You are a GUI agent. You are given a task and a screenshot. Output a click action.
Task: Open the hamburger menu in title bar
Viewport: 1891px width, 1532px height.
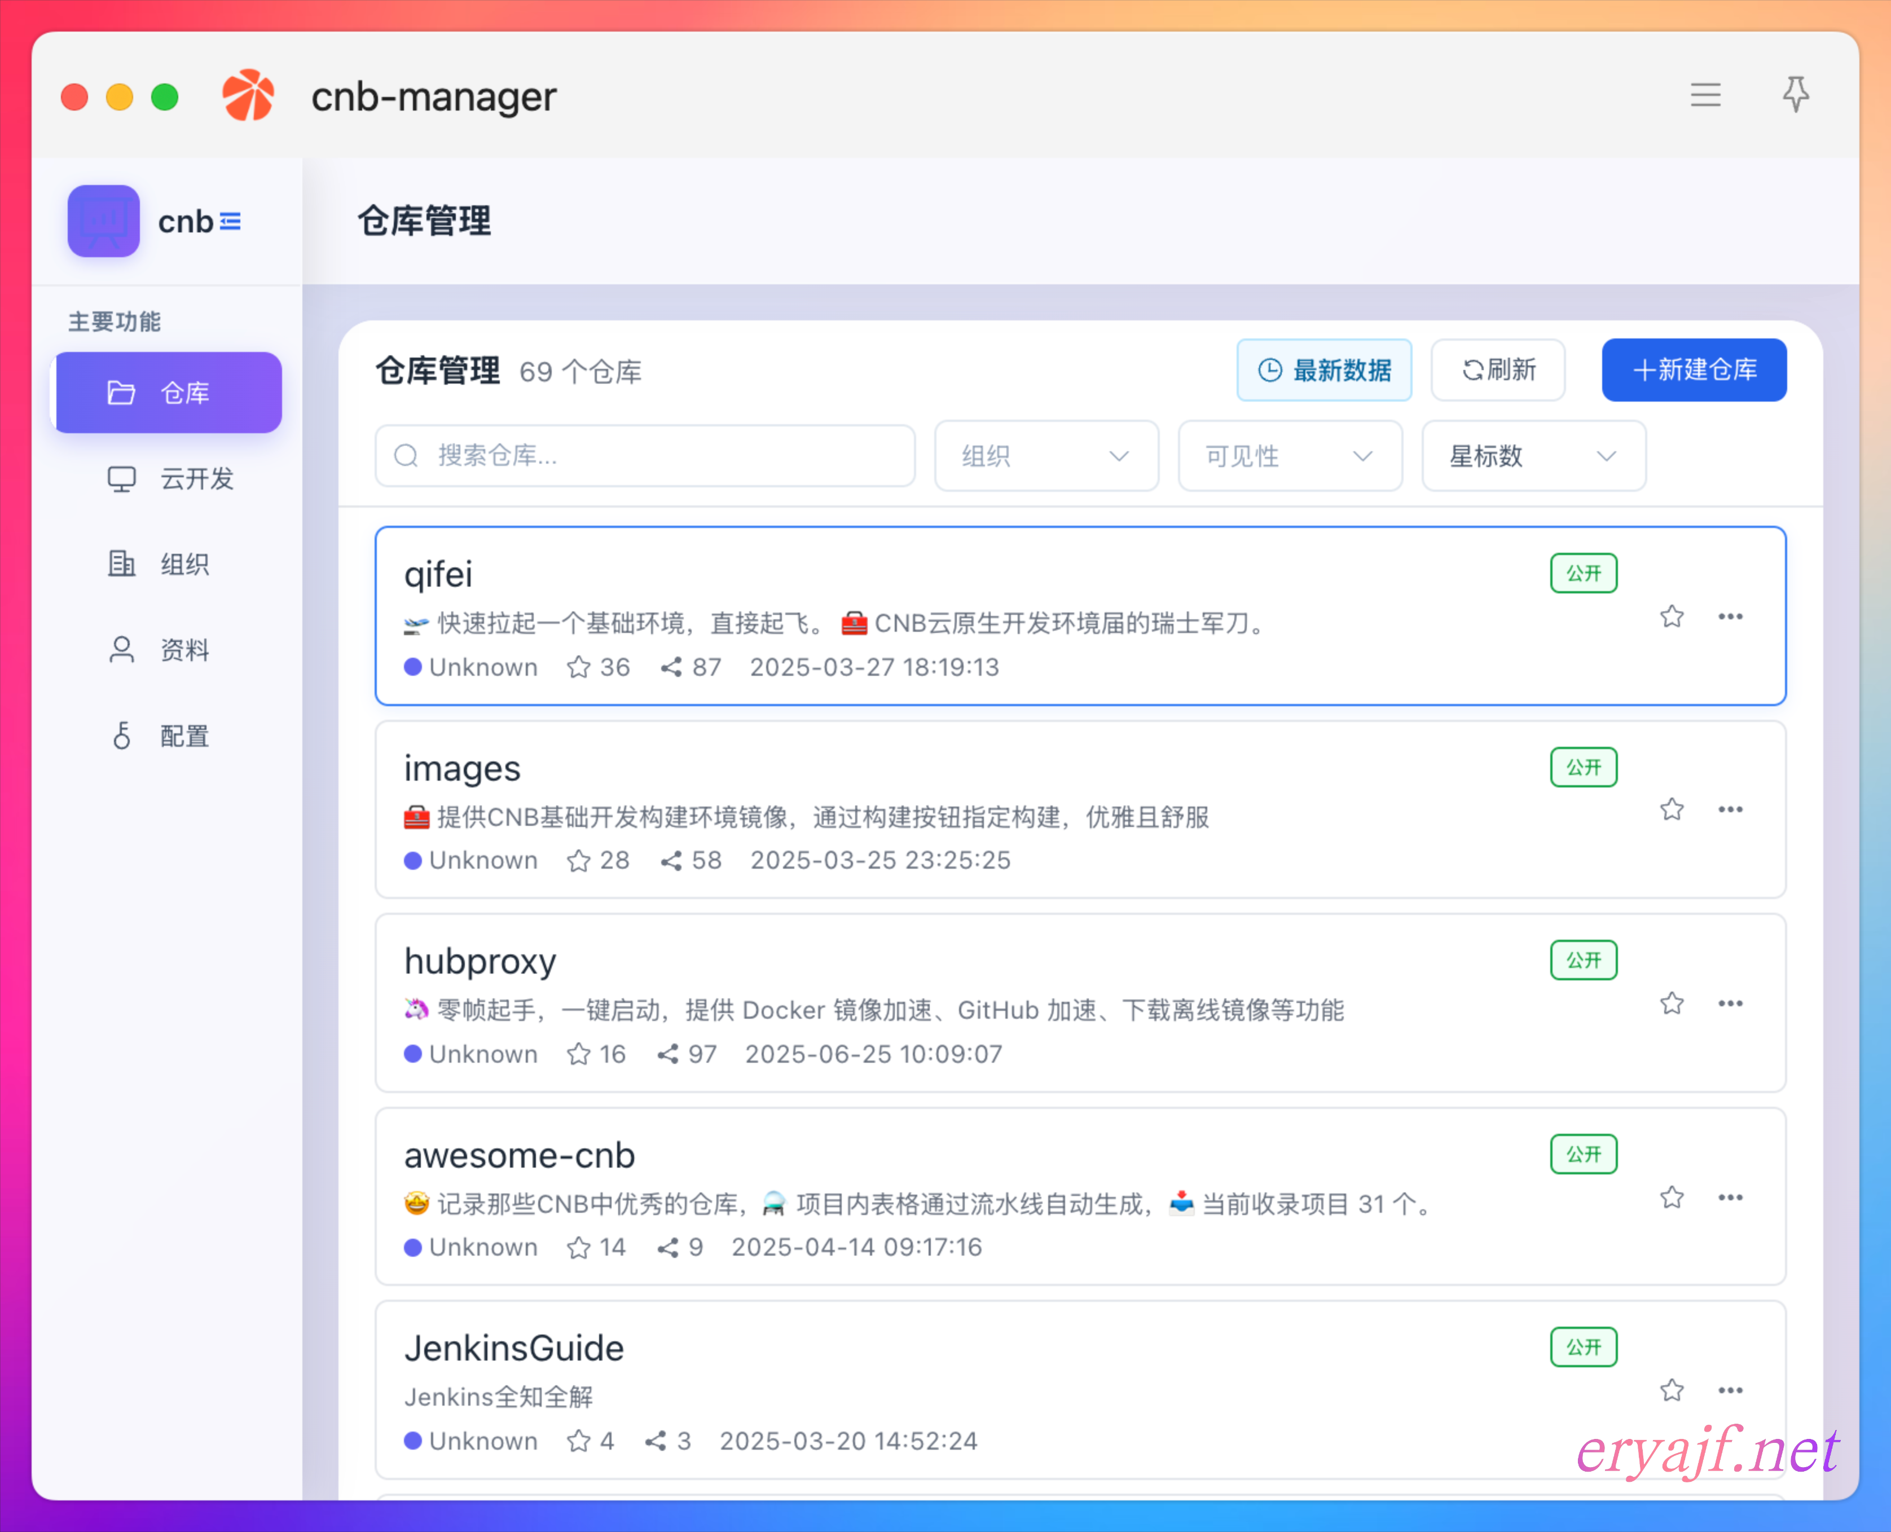pyautogui.click(x=1705, y=95)
